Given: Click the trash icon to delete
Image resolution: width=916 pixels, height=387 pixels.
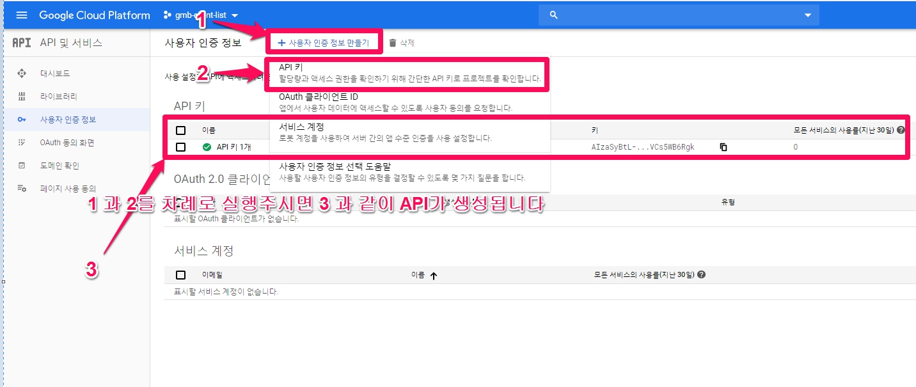Looking at the screenshot, I should (x=393, y=43).
